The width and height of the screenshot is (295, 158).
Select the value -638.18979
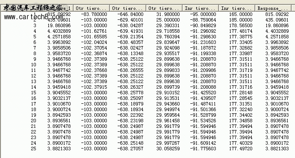click(x=130, y=104)
